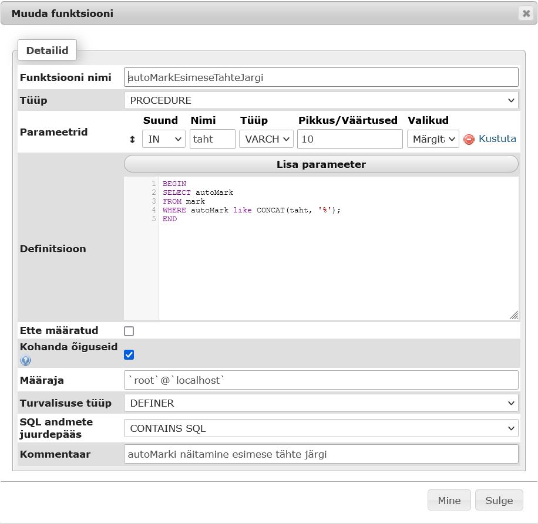Enable the Ette määratud checkbox
The width and height of the screenshot is (538, 524).
pos(129,331)
